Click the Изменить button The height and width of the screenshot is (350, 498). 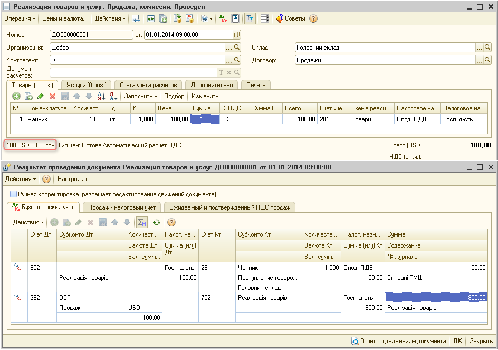click(205, 96)
